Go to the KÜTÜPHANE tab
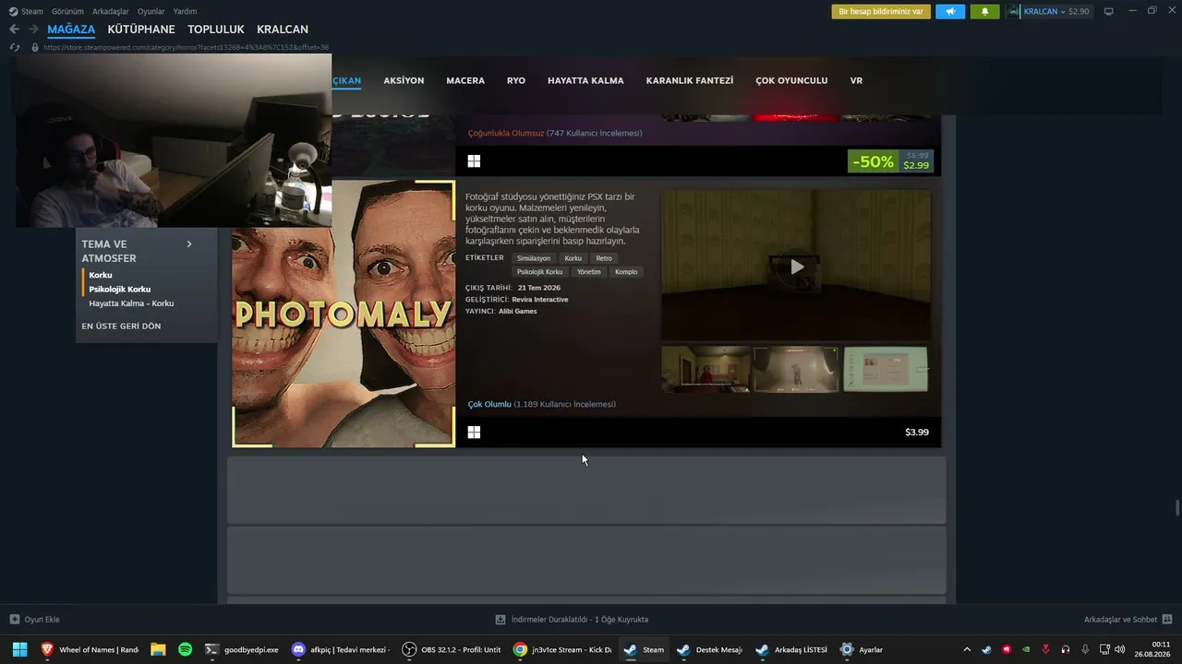Viewport: 1182px width, 664px height. click(141, 30)
